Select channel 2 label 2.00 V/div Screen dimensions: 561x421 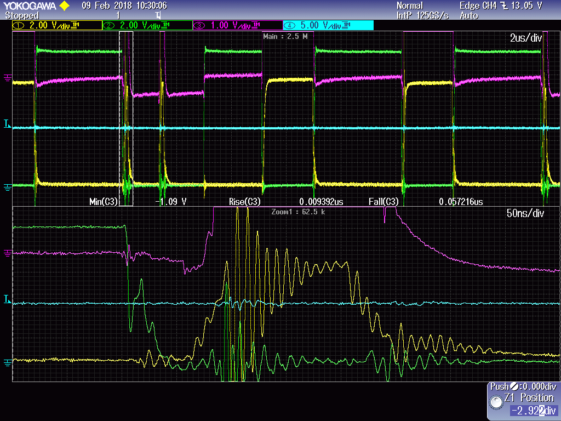pyautogui.click(x=147, y=25)
